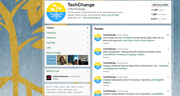Open the goo.gl online courses link

click(110, 15)
